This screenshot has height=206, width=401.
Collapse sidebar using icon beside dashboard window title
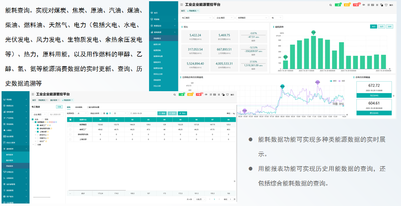pos(182,5)
